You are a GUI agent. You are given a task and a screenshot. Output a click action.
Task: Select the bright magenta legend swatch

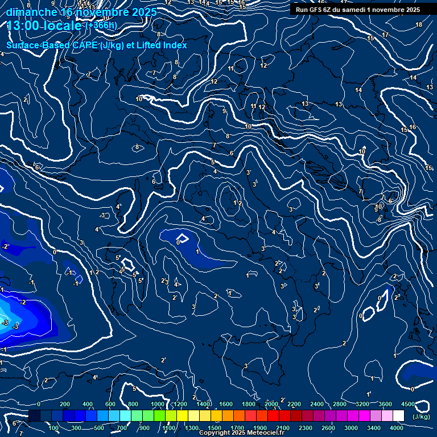(x=364, y=415)
